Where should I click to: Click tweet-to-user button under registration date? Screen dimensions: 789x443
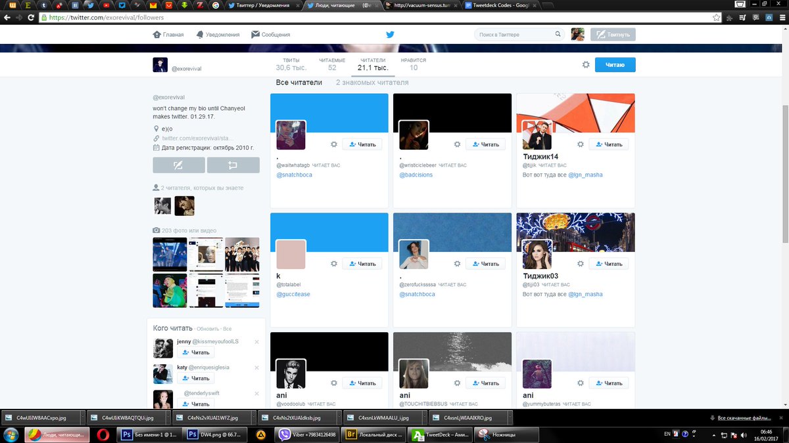(178, 165)
